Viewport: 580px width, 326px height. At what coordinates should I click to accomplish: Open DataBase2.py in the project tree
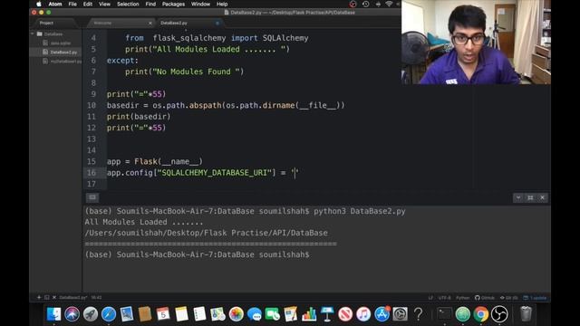63,53
